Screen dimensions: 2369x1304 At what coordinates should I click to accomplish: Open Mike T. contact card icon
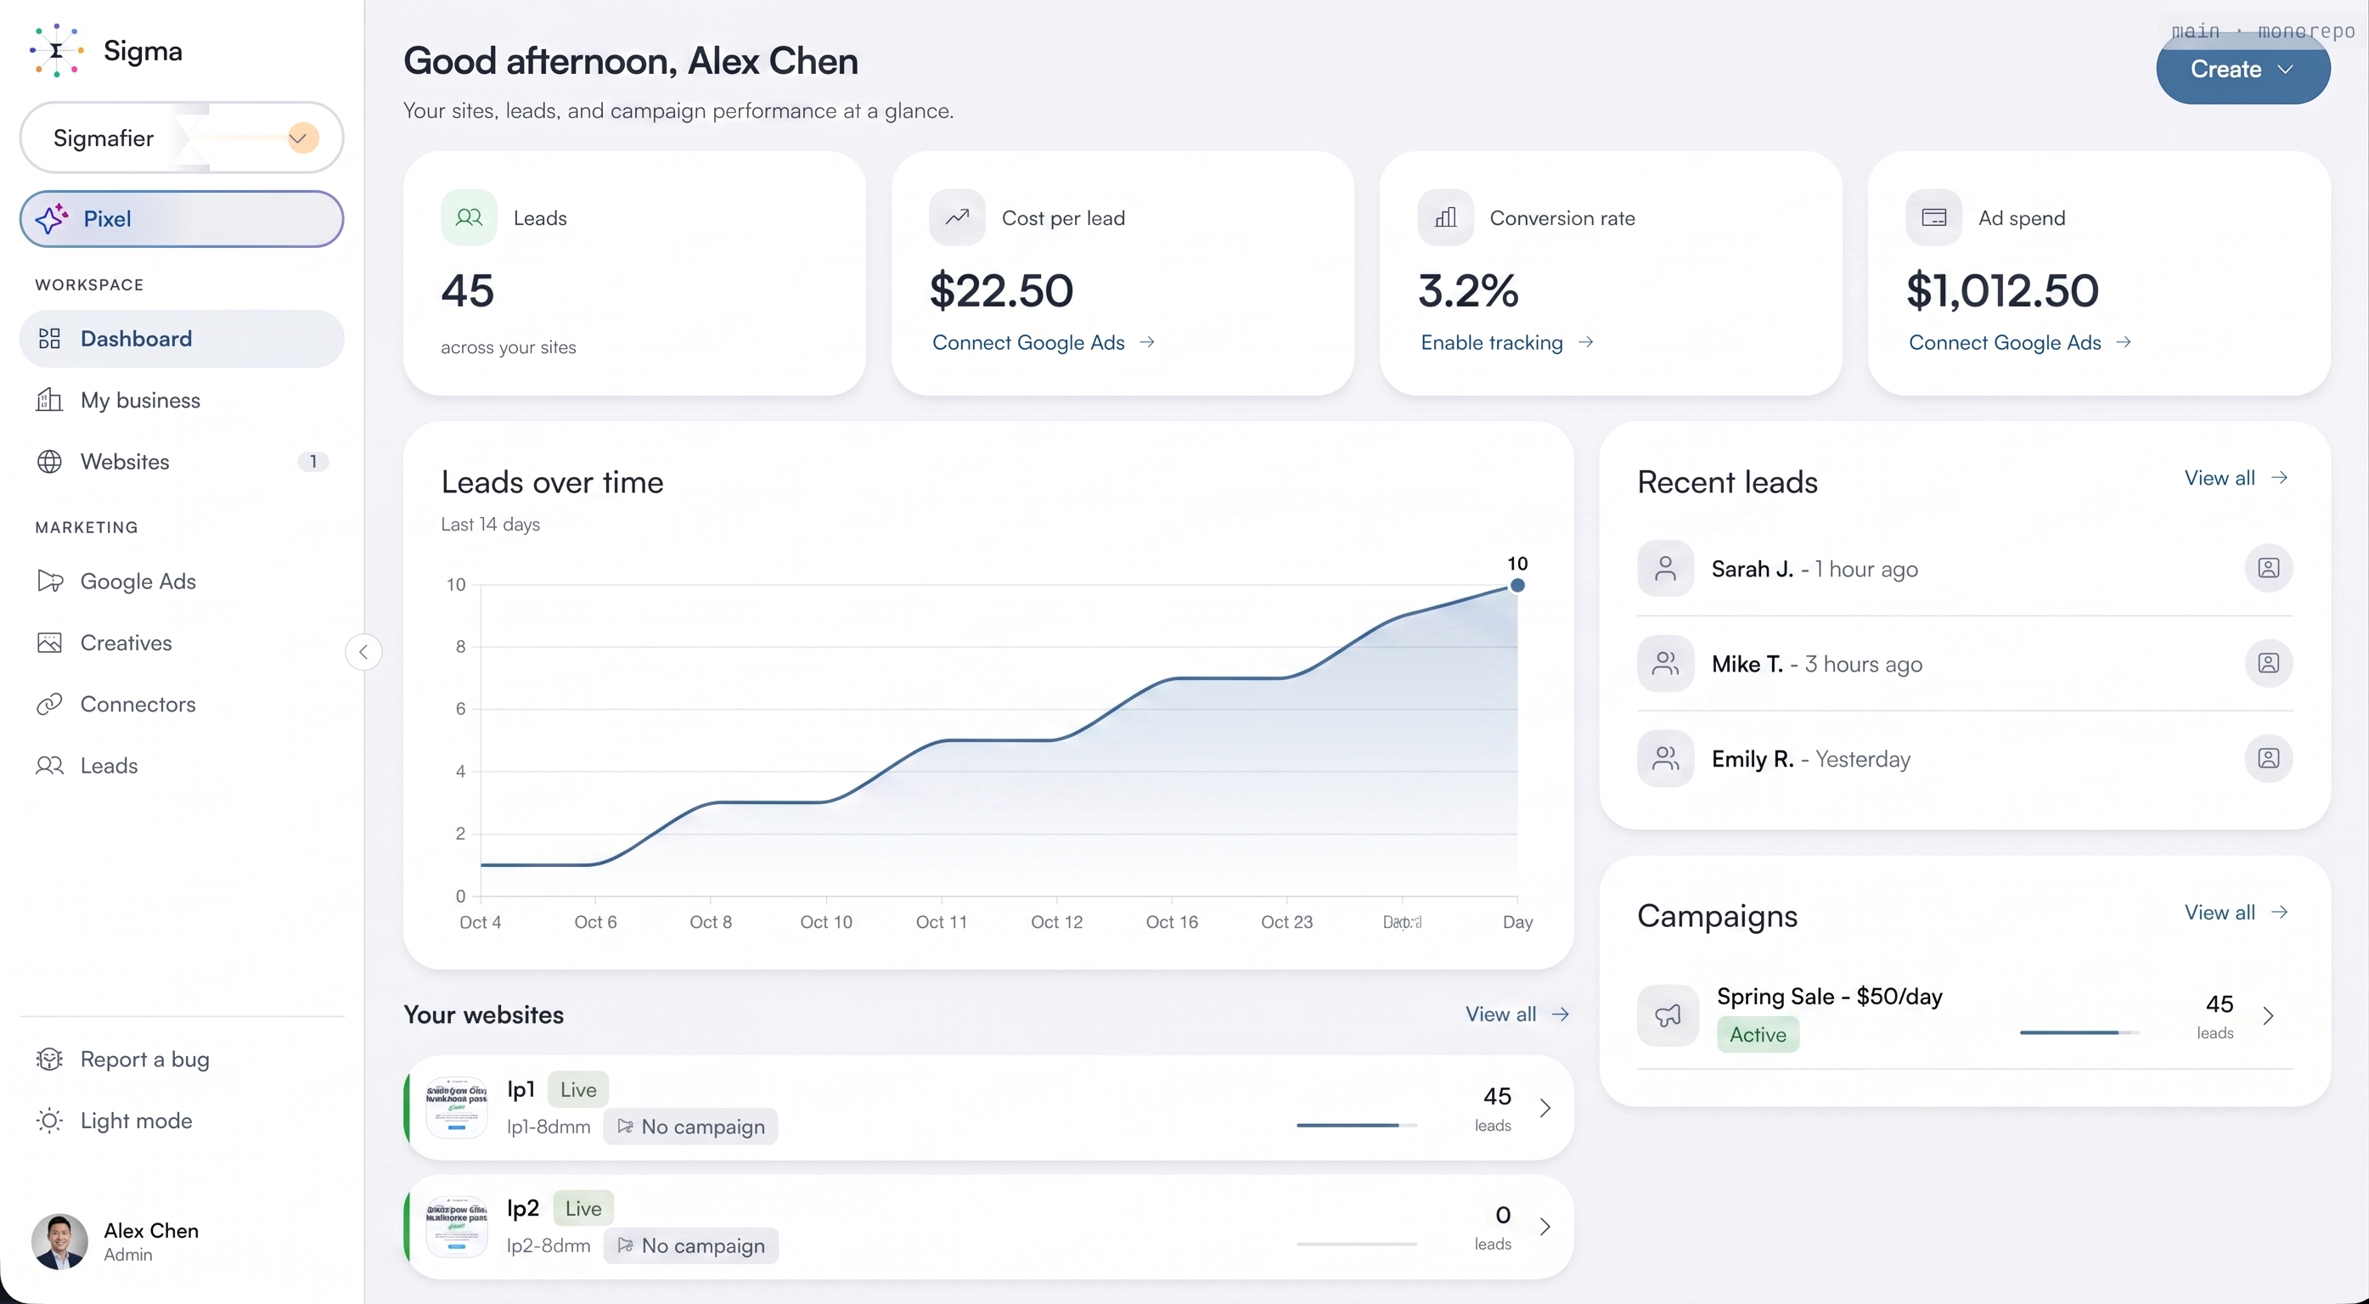[2268, 663]
